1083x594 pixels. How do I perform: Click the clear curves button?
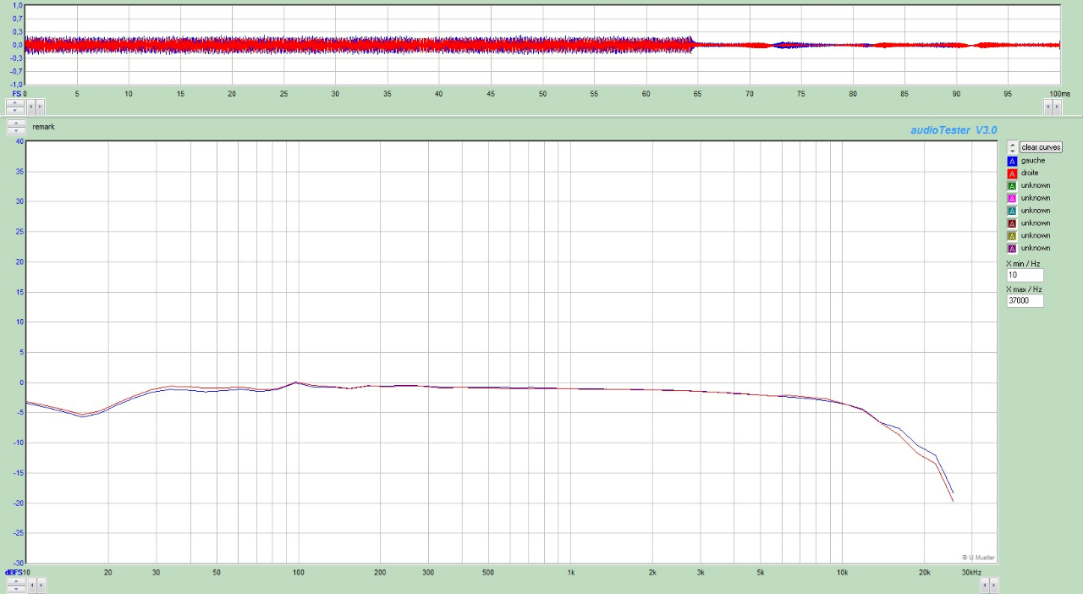[1041, 147]
